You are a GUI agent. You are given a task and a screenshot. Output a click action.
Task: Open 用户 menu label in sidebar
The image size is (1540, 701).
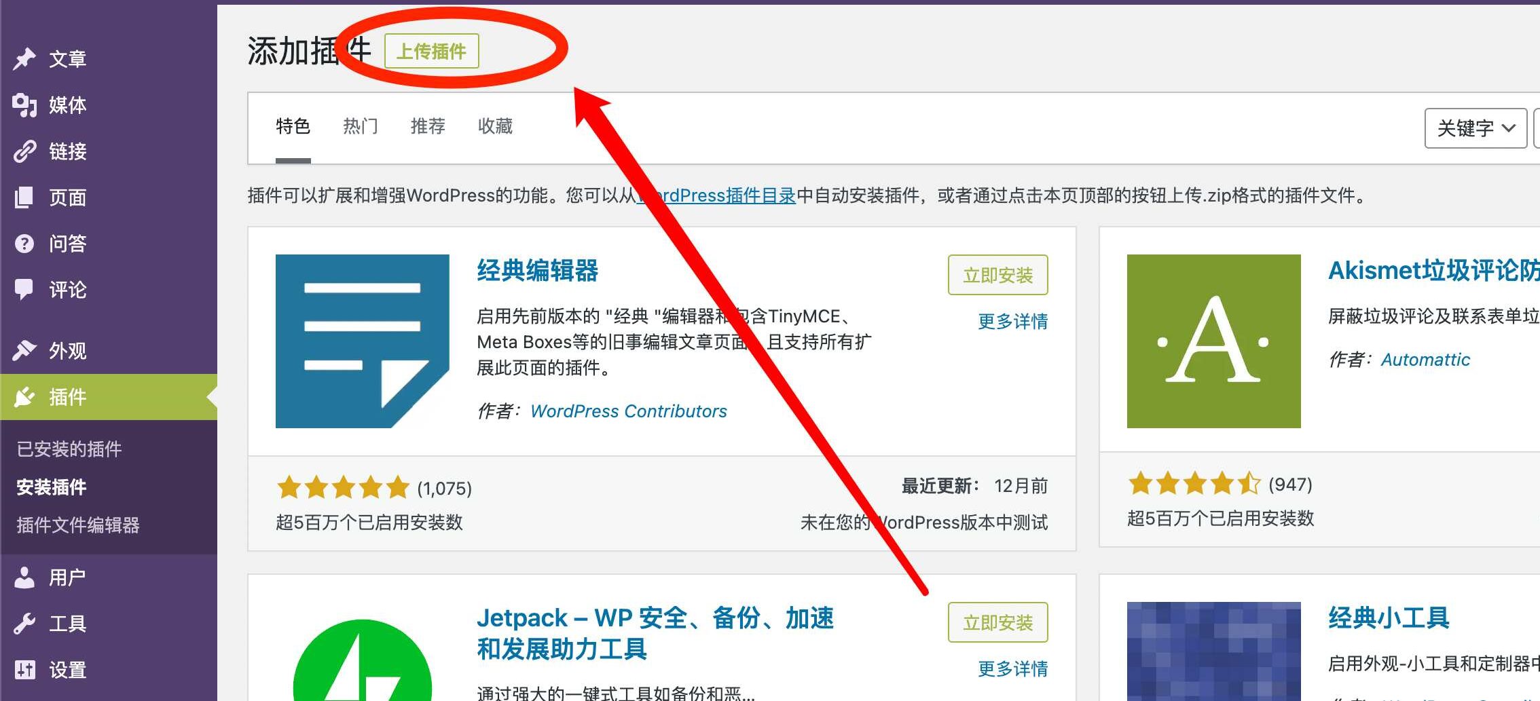(67, 577)
